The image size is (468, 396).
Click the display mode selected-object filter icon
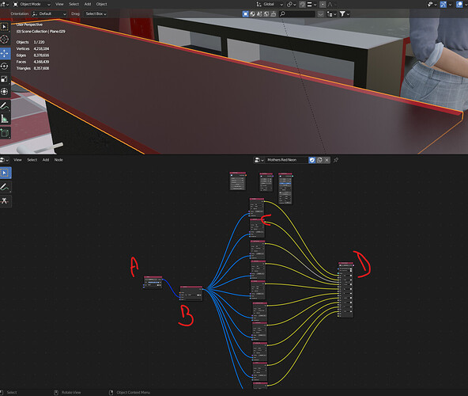coord(245,13)
